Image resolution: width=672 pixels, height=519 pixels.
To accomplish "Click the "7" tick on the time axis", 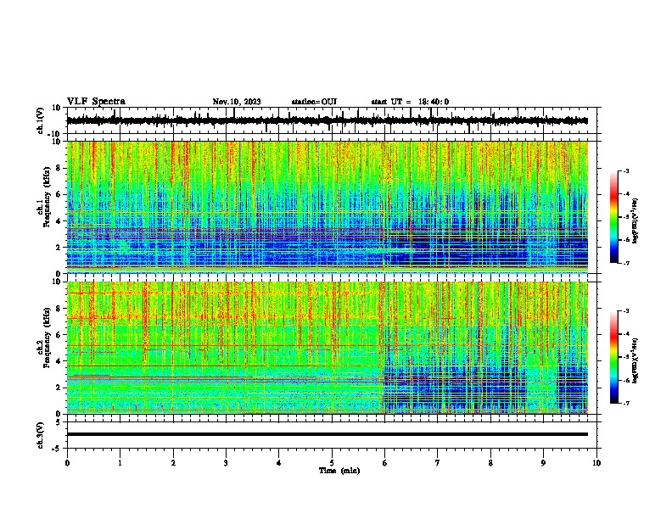I will [x=438, y=463].
